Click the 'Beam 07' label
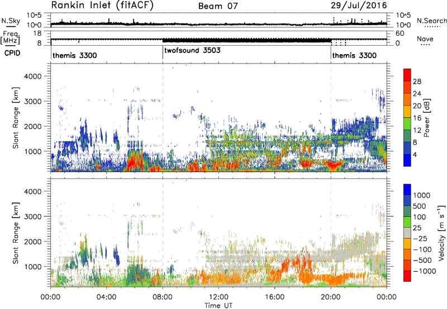447x309 pixels. (218, 6)
